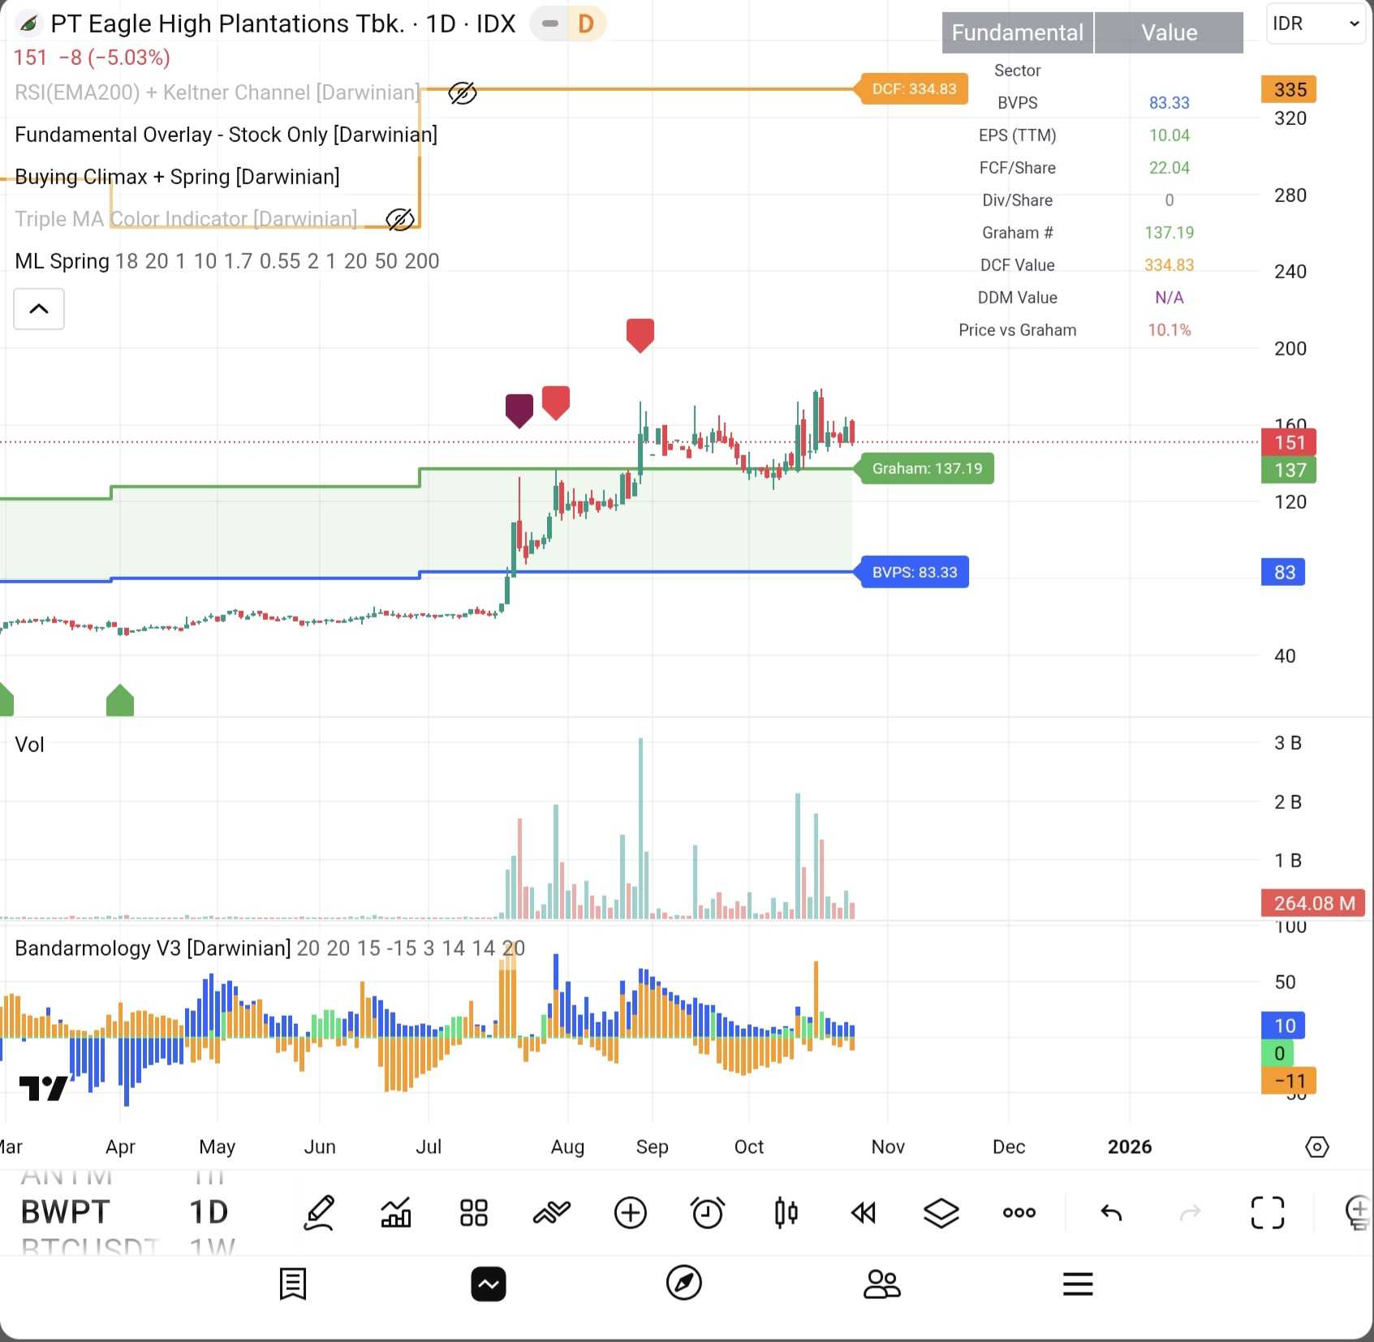Click the 264.08 M volume tag
1374x1342 pixels.
pyautogui.click(x=1313, y=903)
